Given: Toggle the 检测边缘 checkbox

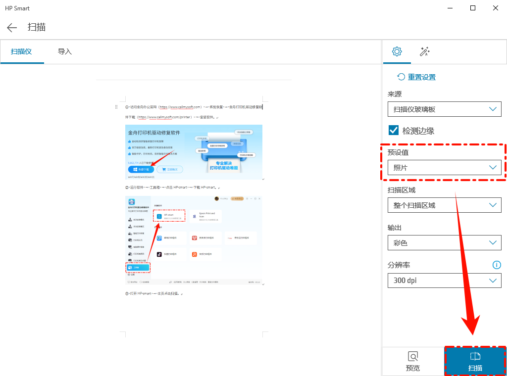Looking at the screenshot, I should pyautogui.click(x=394, y=130).
